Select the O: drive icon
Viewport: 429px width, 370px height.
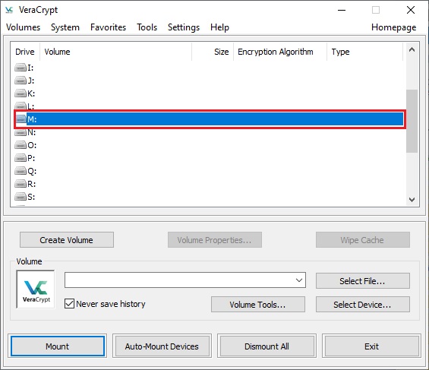click(21, 145)
